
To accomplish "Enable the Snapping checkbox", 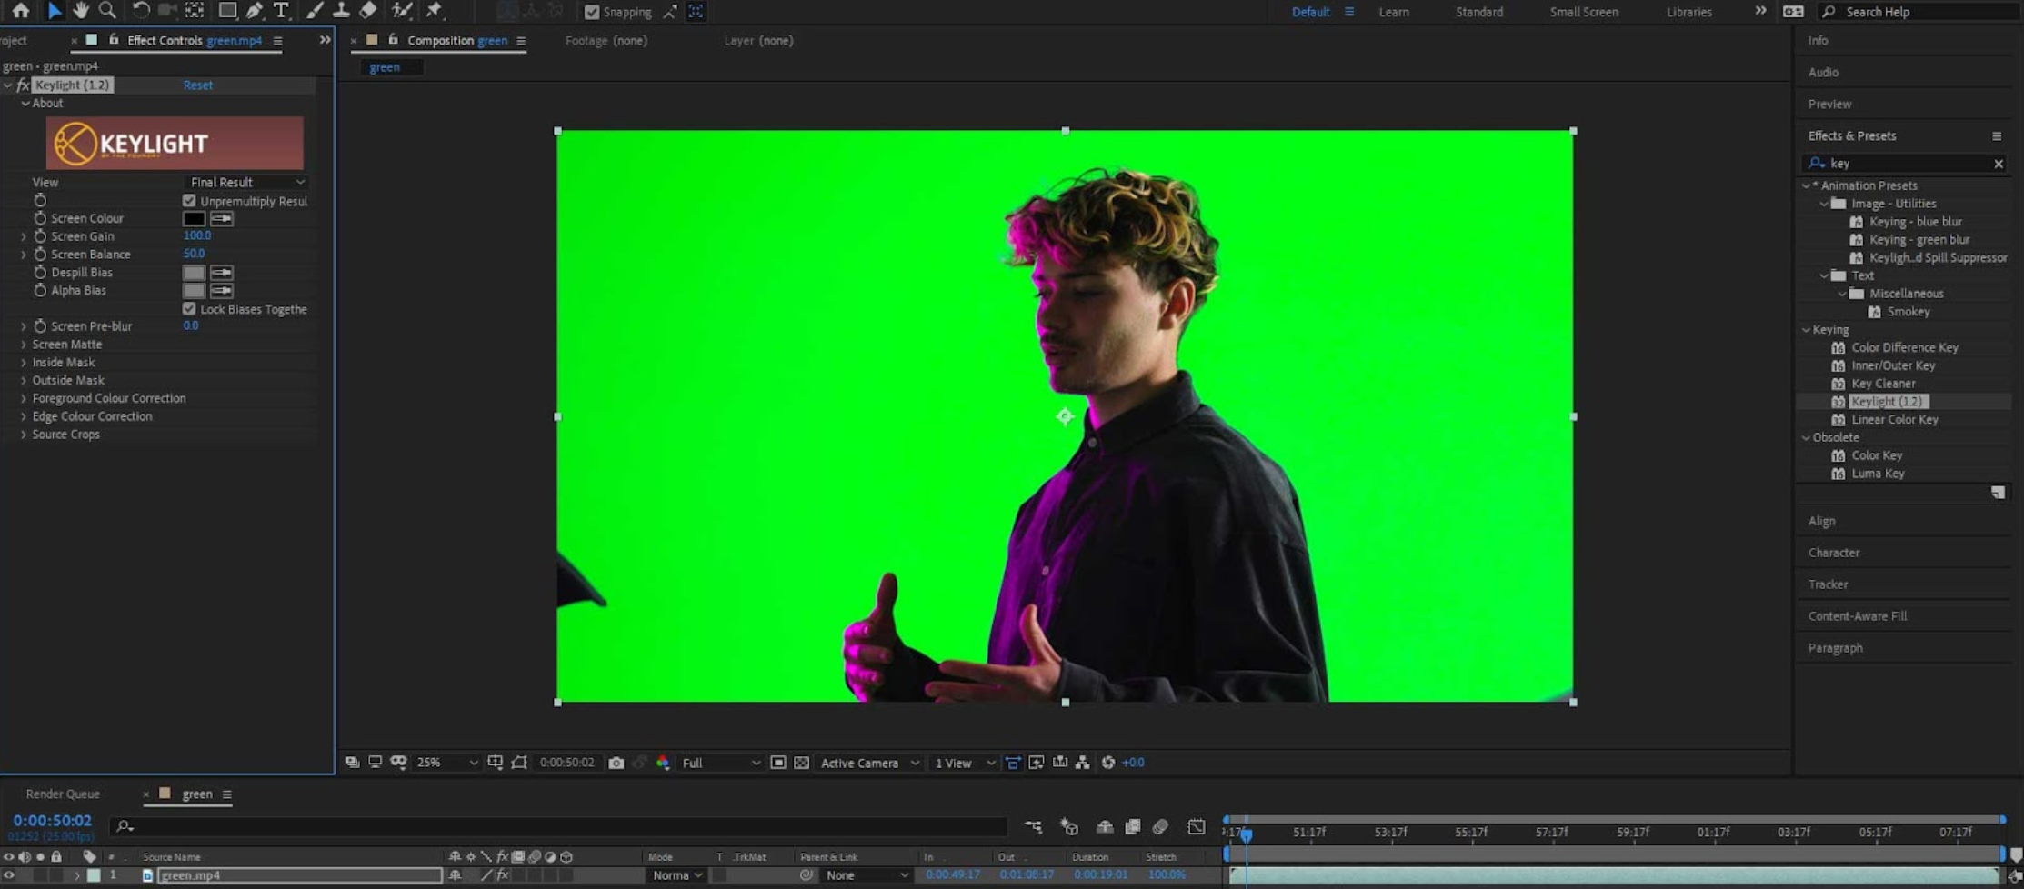I will [x=595, y=11].
